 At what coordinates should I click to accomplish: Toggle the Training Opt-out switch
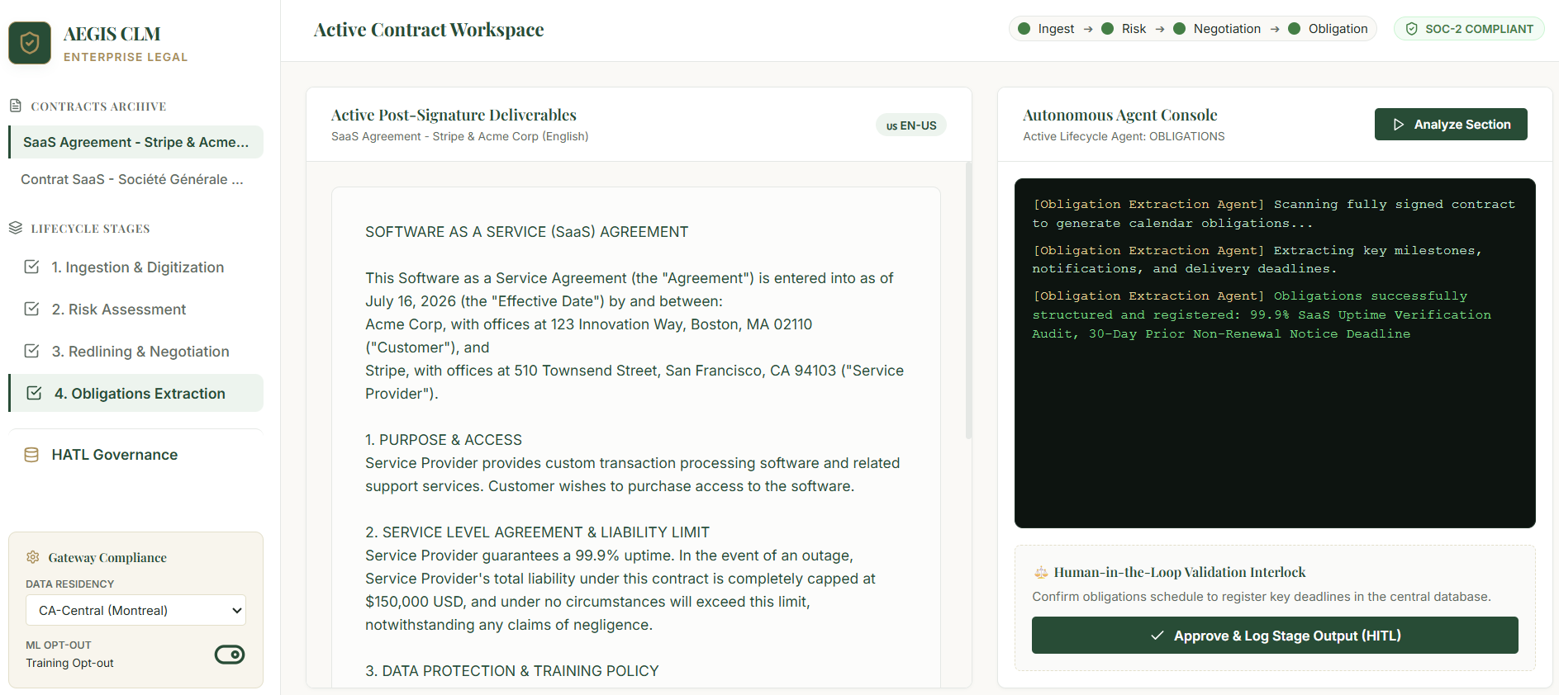230,655
